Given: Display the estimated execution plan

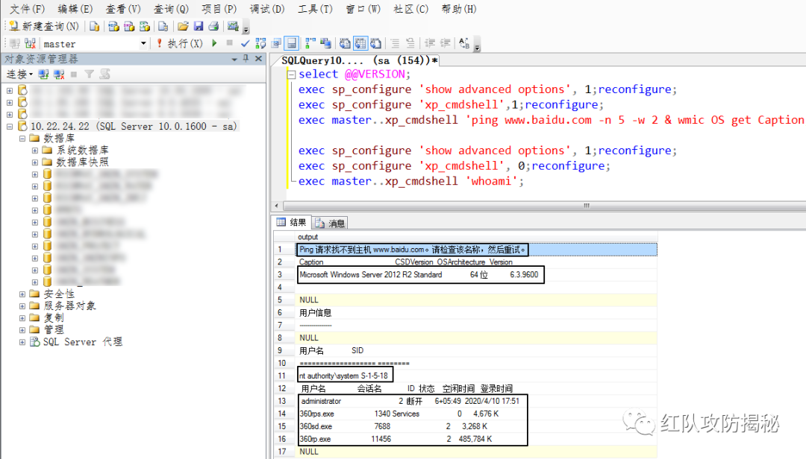Looking at the screenshot, I should click(x=260, y=44).
